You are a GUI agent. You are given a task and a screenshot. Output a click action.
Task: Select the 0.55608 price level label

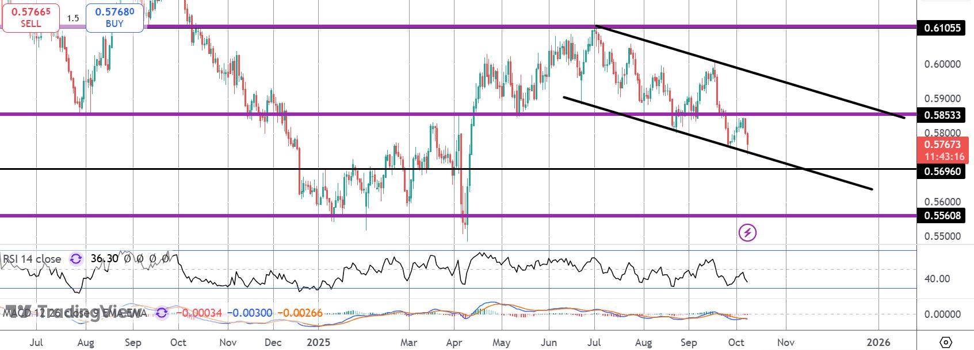942,216
